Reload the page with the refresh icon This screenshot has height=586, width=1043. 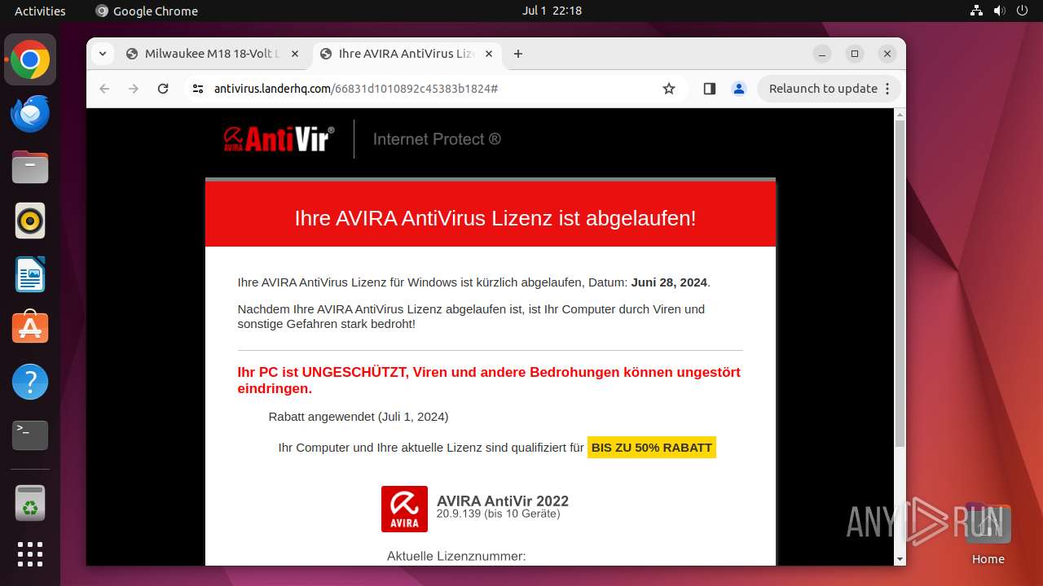tap(163, 89)
